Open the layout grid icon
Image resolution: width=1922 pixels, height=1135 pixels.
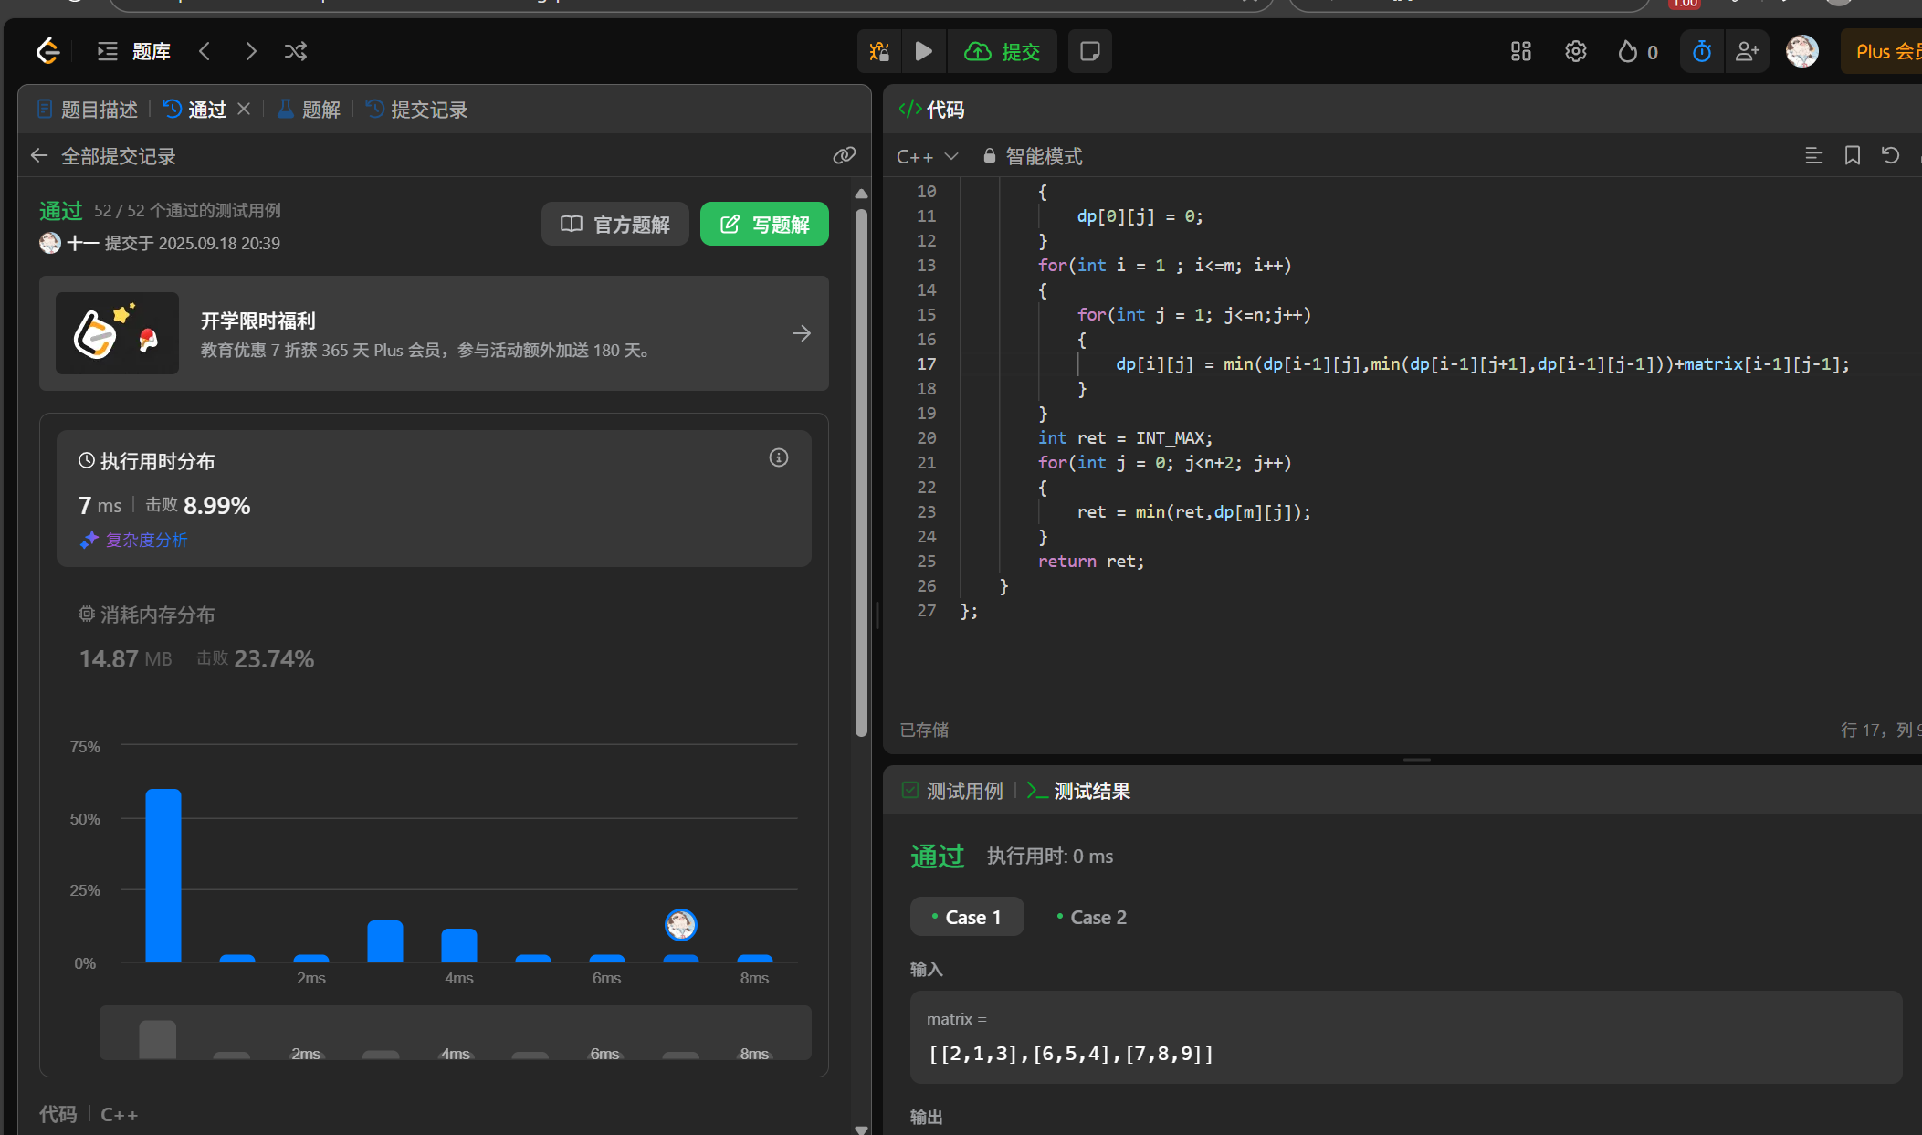pos(1520,51)
